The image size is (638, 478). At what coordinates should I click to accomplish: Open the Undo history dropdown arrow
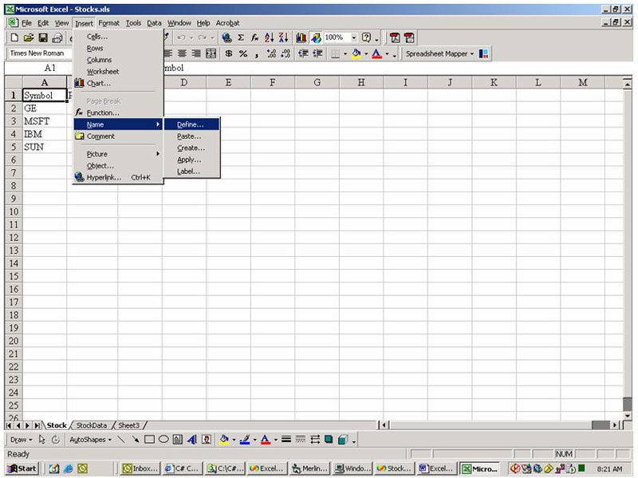coord(191,38)
